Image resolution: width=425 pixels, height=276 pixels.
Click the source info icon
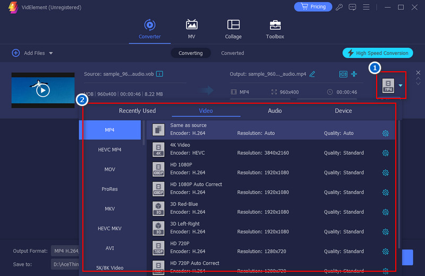pos(160,74)
